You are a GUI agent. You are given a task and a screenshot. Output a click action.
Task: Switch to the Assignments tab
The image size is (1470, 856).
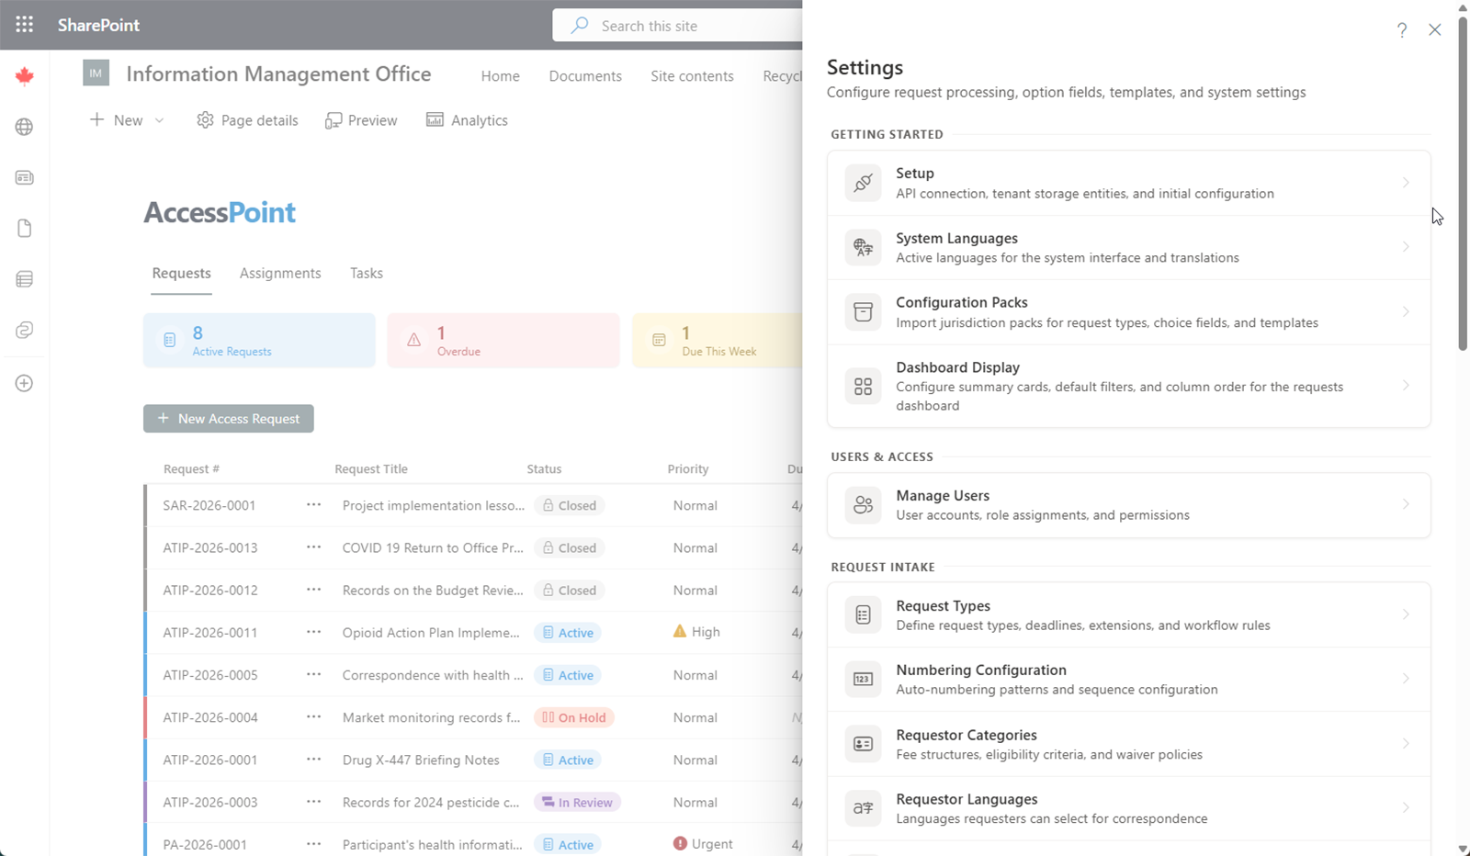coord(280,273)
